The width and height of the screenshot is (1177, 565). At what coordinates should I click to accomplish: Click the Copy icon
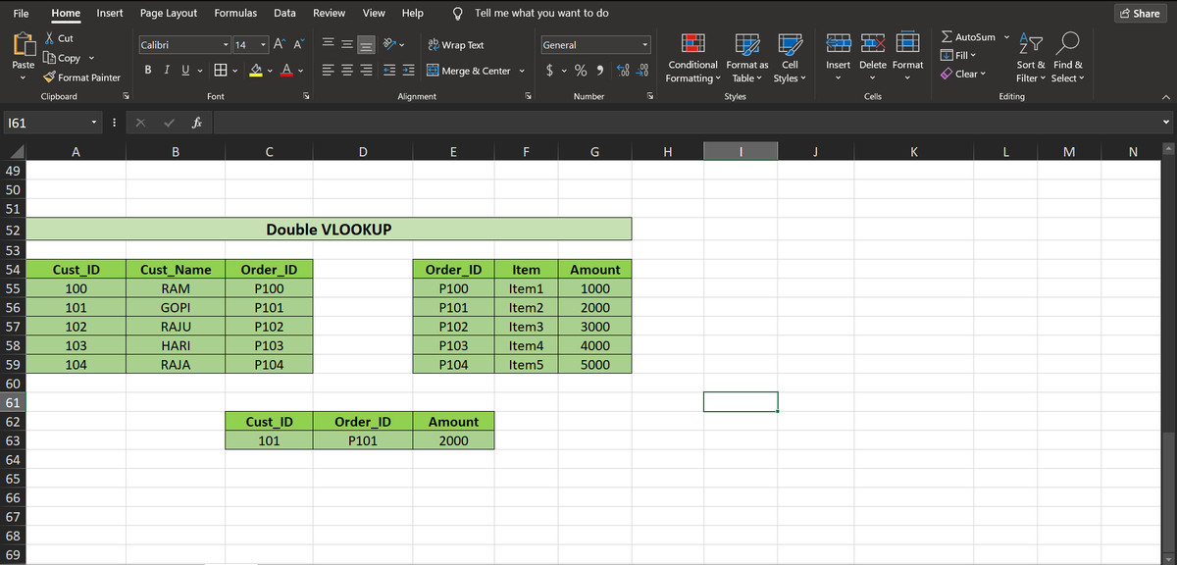pos(50,58)
